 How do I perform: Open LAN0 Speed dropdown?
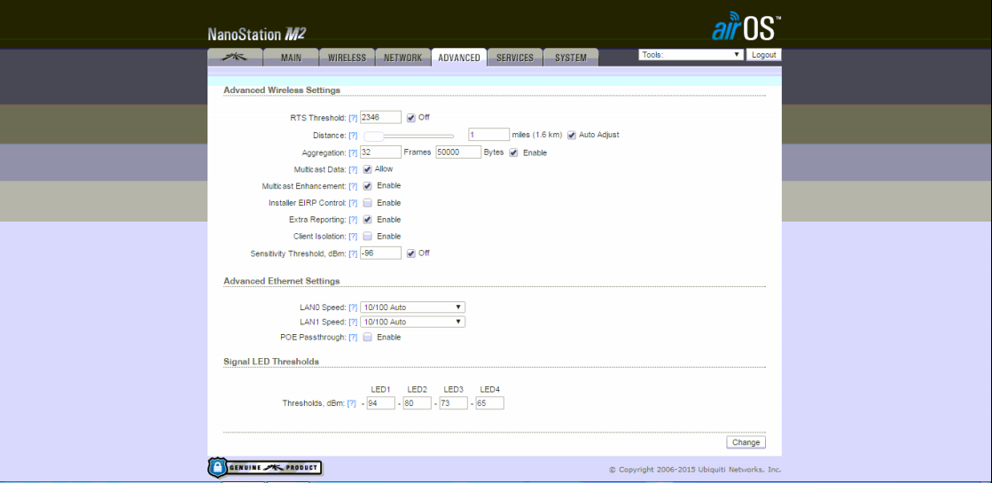point(412,308)
